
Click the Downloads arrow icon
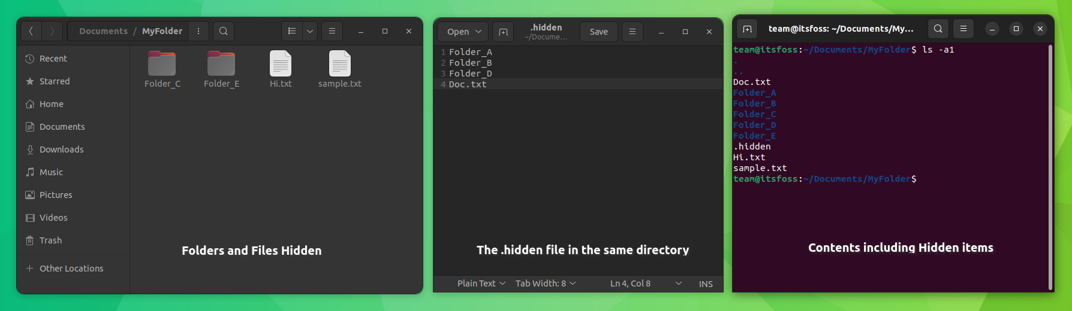pos(30,150)
